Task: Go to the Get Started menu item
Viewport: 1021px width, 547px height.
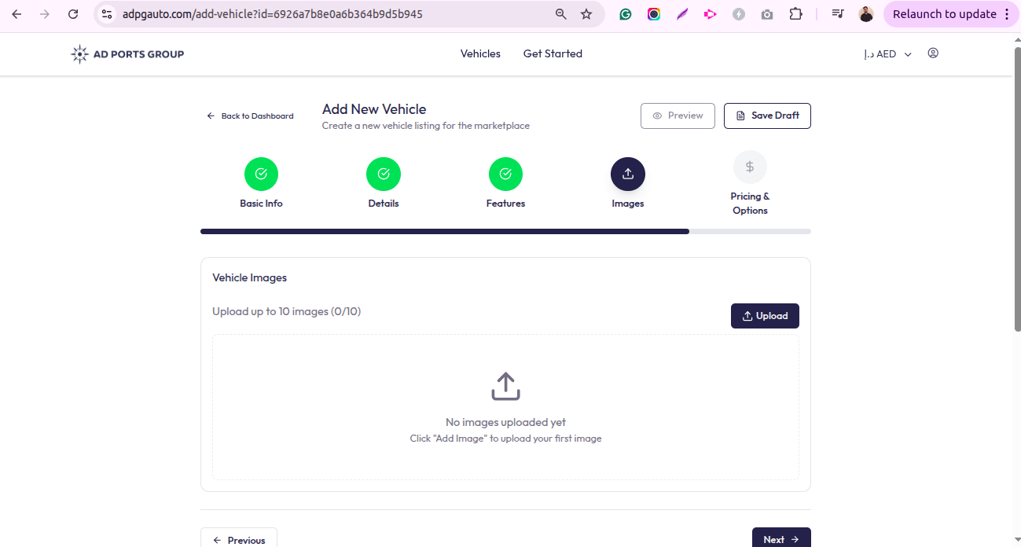Action: coord(553,54)
